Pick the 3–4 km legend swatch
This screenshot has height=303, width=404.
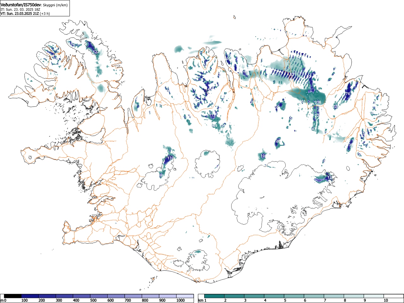255,296
